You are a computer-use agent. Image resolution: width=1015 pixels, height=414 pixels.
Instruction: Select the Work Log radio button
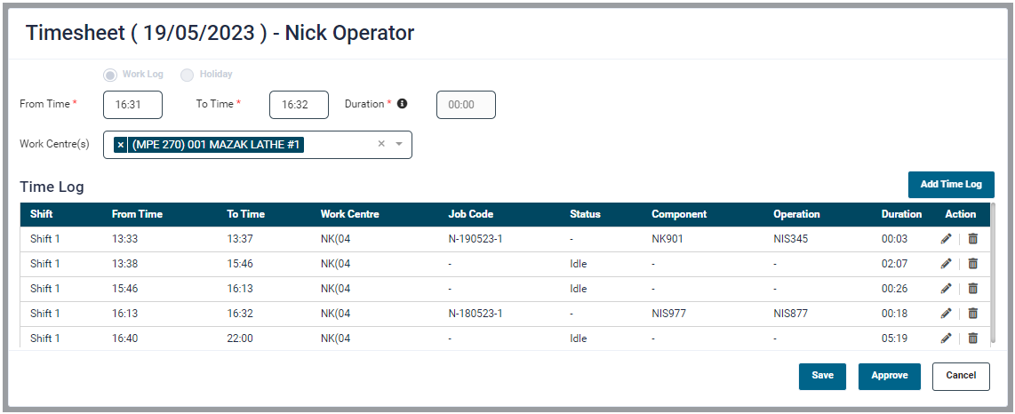[x=110, y=75]
